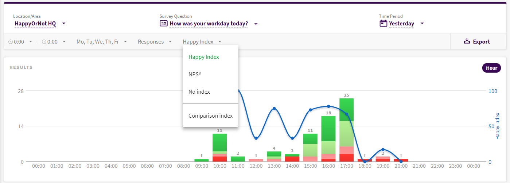Select No index in the menu
510x183 pixels.
(x=199, y=92)
